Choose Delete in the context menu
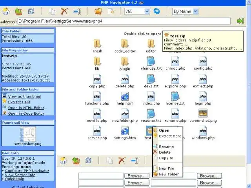Screen dimensions: 251x188 tap(165, 152)
